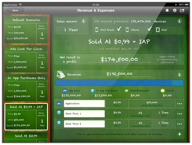192x145 pixels.
Task: Edit the Application name field
Action: coord(84,104)
